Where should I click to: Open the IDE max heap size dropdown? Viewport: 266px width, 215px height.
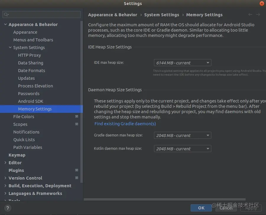click(183, 63)
